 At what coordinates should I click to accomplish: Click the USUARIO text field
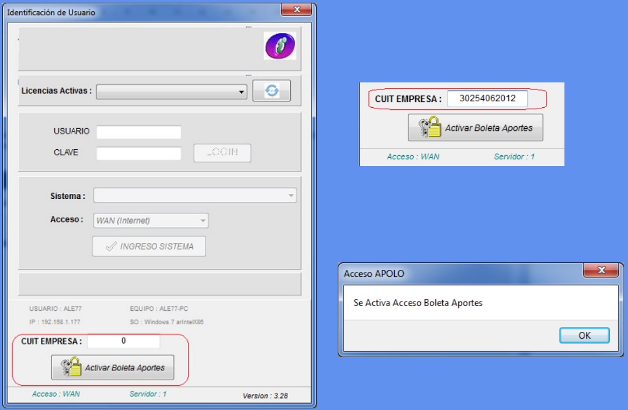[139, 132]
